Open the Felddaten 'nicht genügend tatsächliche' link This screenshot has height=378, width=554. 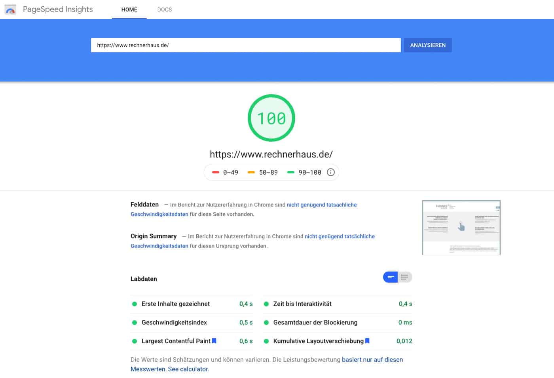(x=321, y=205)
